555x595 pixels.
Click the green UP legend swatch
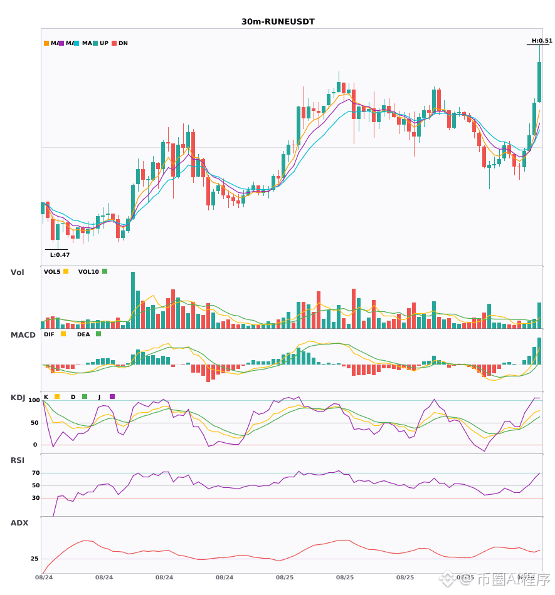(x=95, y=43)
